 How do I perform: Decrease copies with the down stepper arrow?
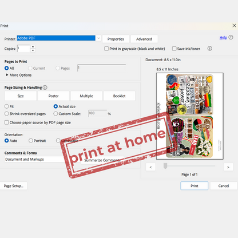(x=33, y=50)
